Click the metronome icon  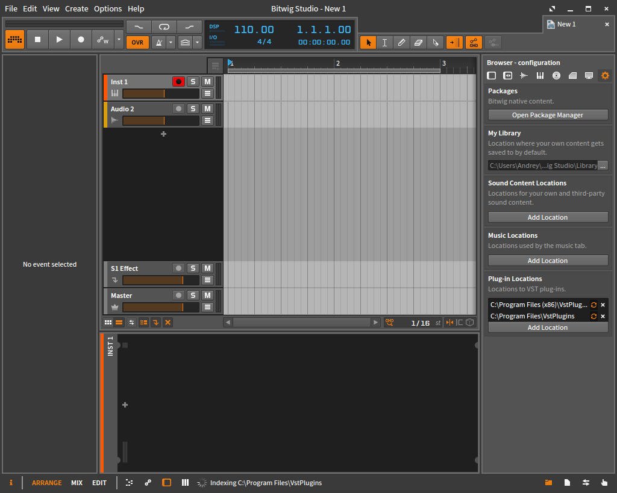(159, 43)
